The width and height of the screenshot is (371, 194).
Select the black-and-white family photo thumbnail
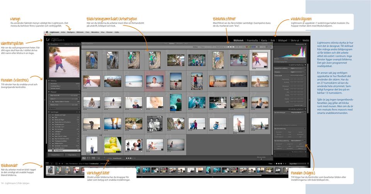155,124
